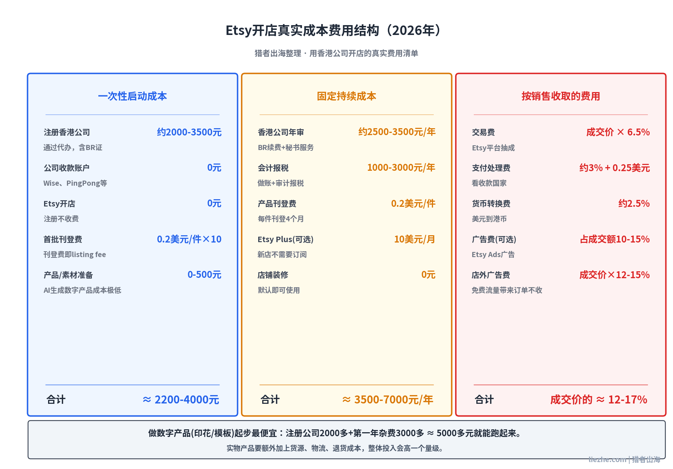Click the value '约2.5%'

tap(634, 204)
